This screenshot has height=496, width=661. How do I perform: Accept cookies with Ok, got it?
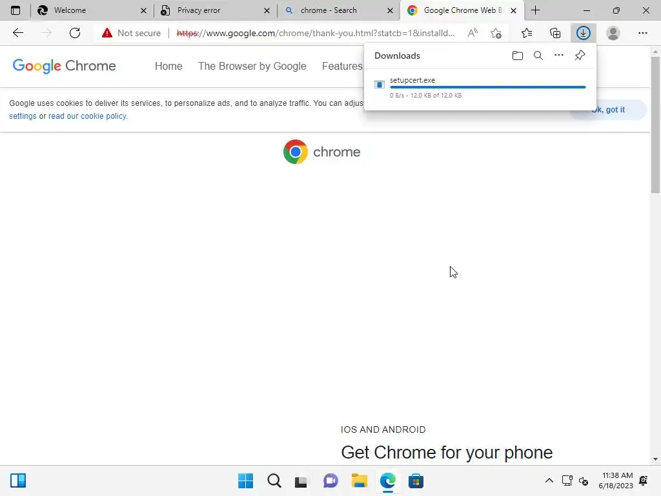pyautogui.click(x=609, y=110)
